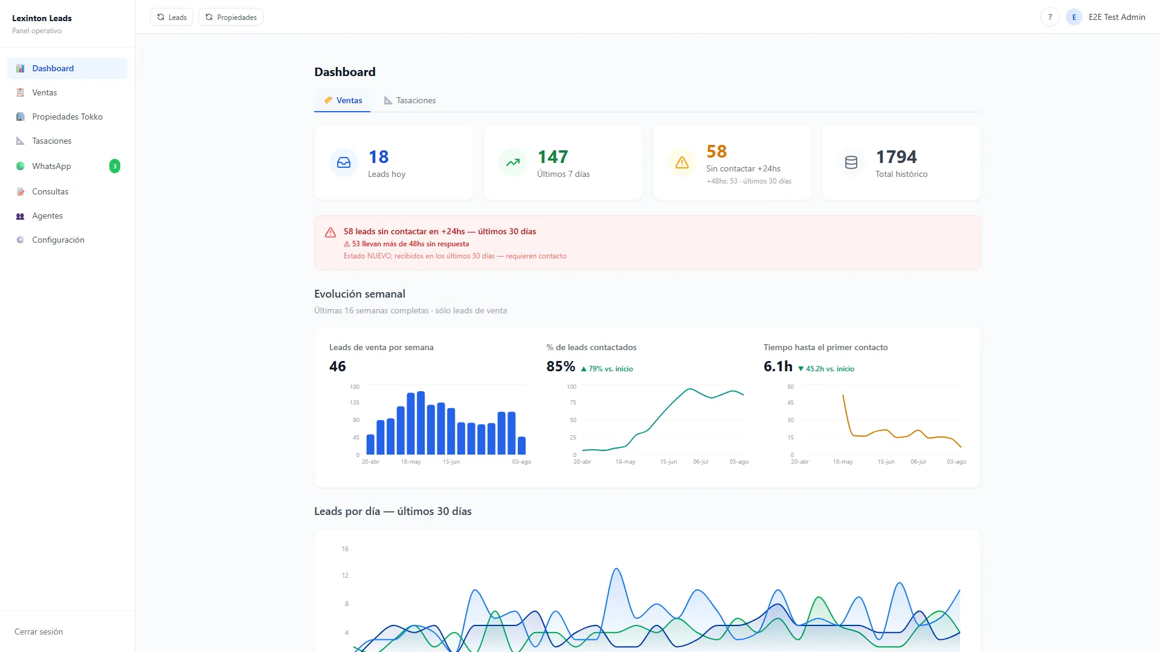Click the Propiedades Tokko building icon
1160x652 pixels.
pyautogui.click(x=21, y=117)
